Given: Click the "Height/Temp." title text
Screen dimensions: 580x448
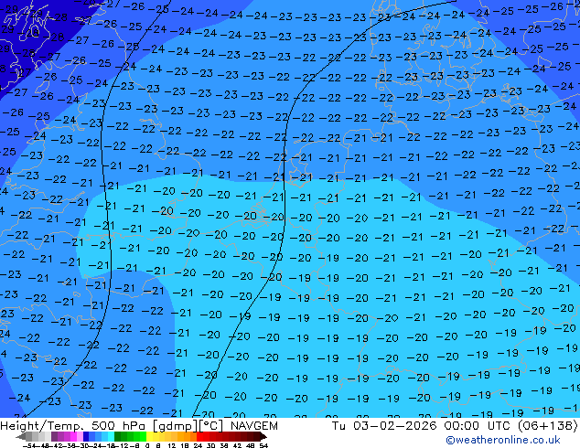Looking at the screenshot, I should pos(41,426).
